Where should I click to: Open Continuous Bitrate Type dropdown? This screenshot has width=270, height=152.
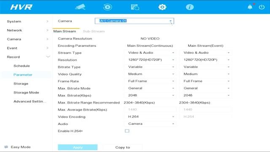point(150,67)
